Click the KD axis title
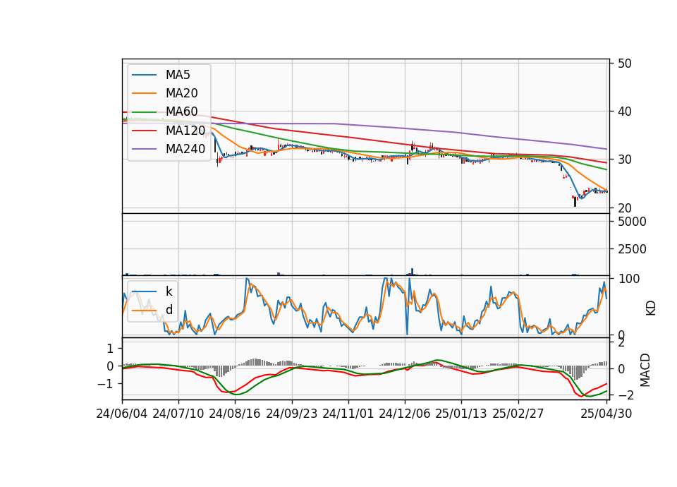This screenshot has width=677, height=487. (x=651, y=308)
